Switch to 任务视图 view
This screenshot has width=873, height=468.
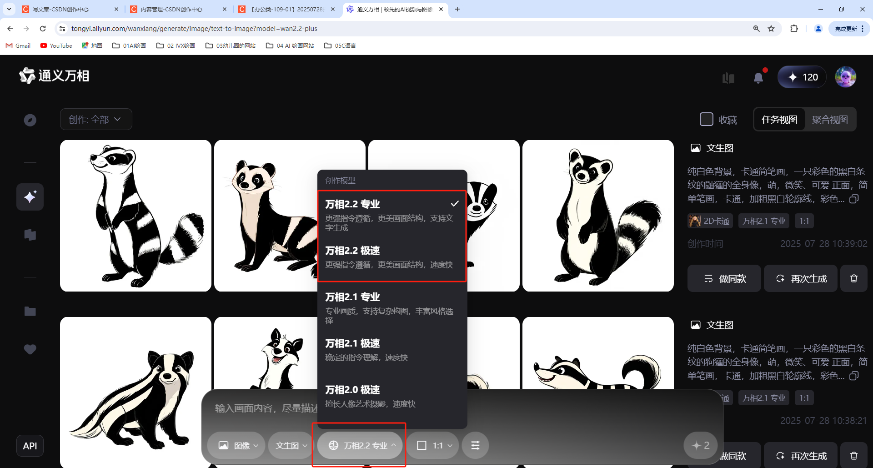pos(779,119)
